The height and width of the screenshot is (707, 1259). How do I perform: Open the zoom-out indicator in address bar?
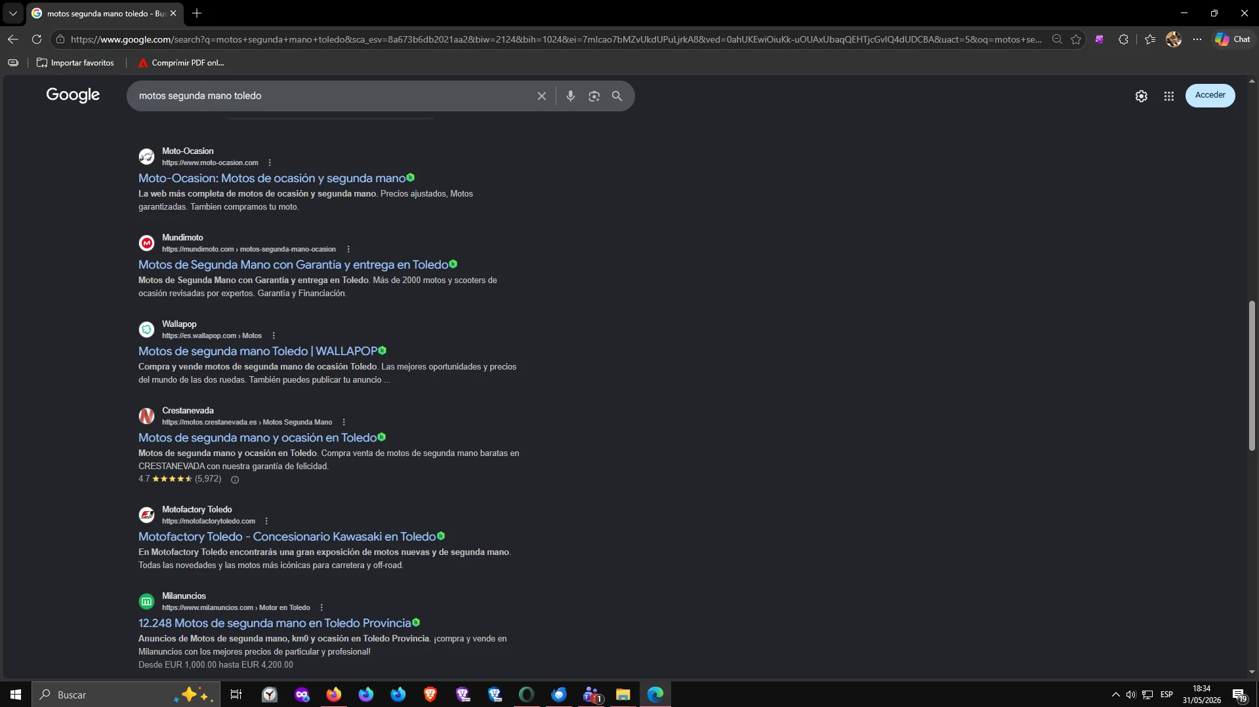tap(1057, 39)
